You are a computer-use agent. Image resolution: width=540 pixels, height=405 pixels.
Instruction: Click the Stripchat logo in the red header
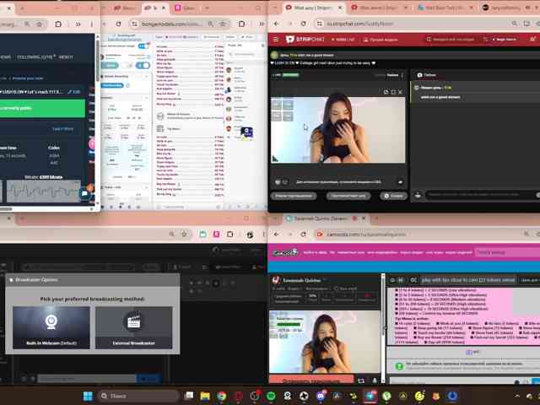pos(305,40)
